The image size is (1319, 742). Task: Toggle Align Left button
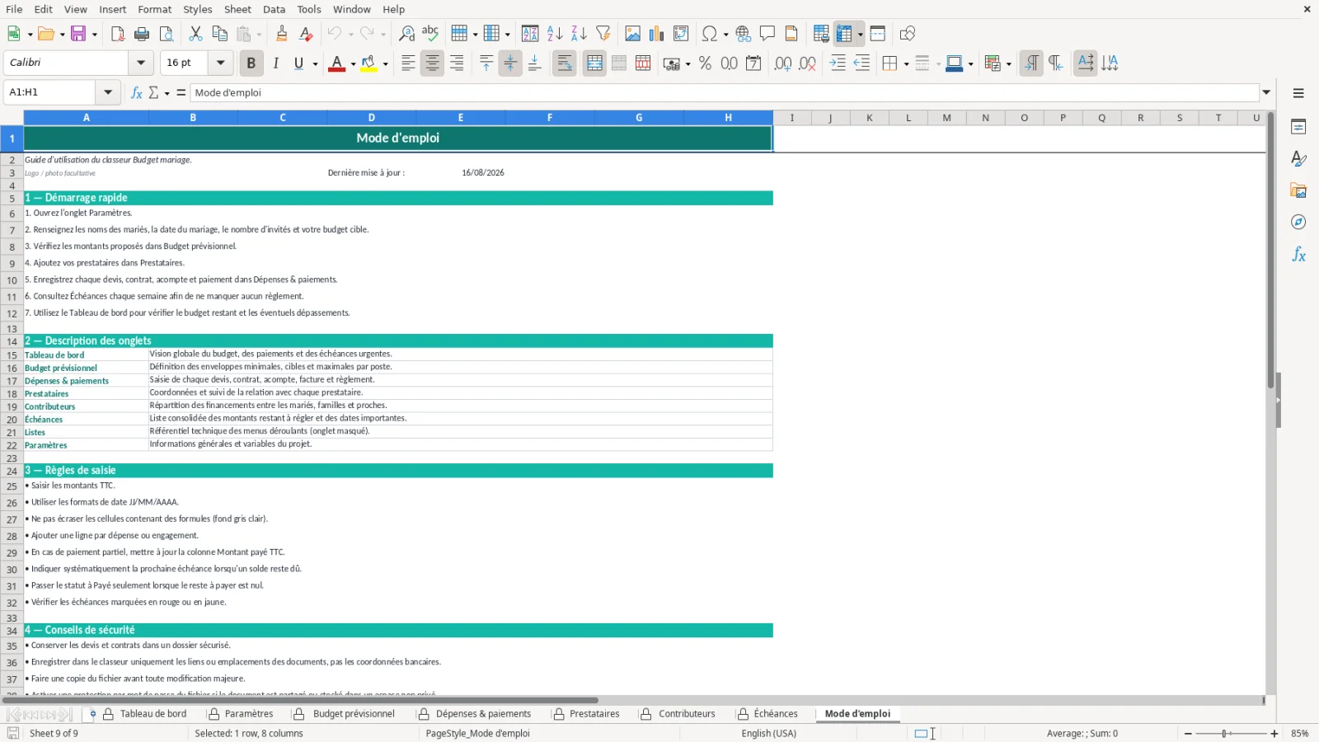(408, 63)
